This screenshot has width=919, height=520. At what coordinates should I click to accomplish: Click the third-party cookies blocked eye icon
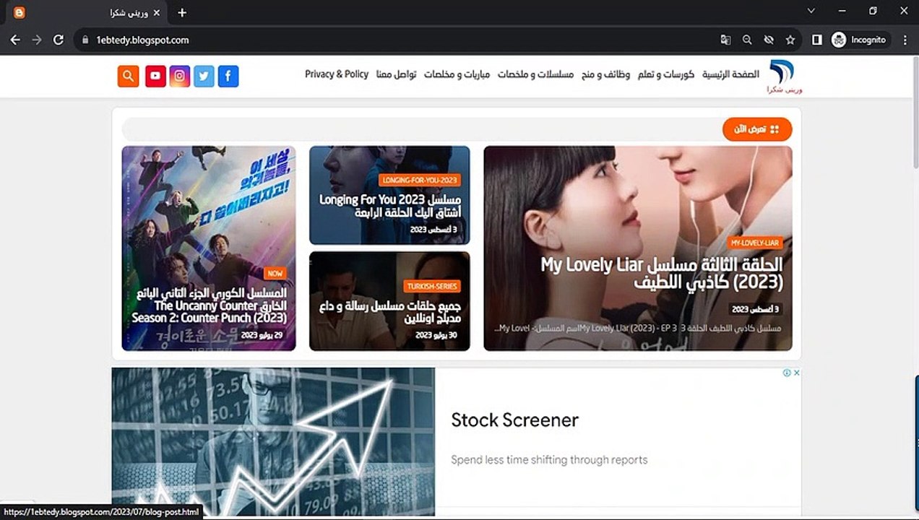click(x=769, y=40)
